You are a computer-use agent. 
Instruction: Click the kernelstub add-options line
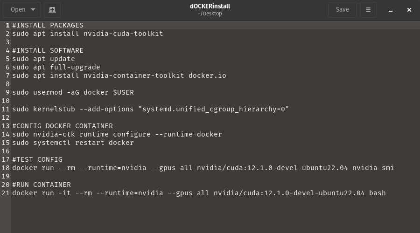pyautogui.click(x=150, y=109)
